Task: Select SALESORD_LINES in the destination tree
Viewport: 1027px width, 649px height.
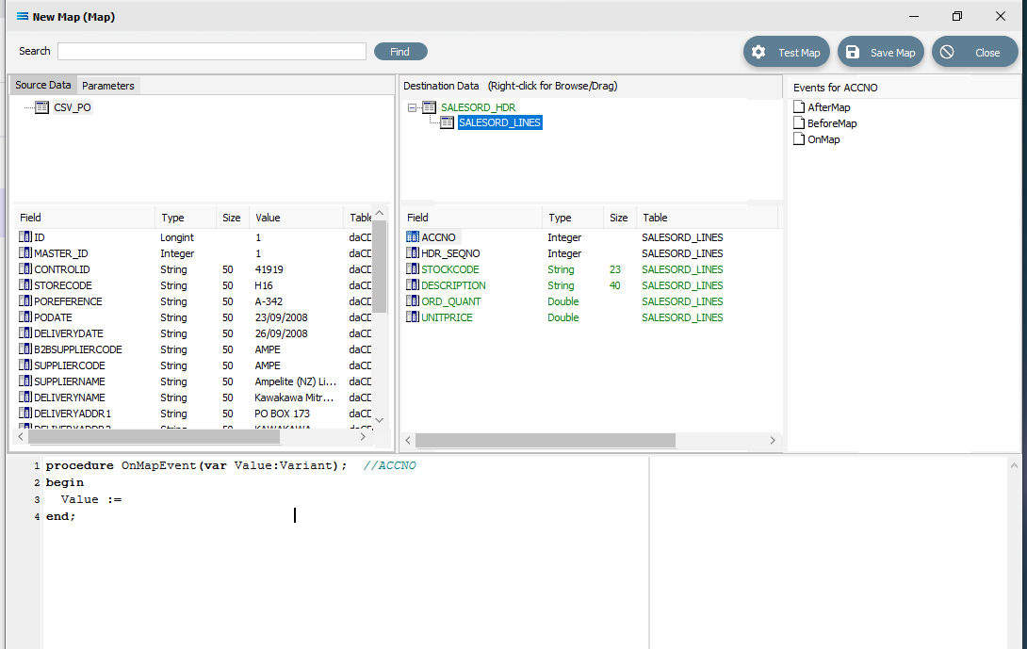Action: [499, 122]
